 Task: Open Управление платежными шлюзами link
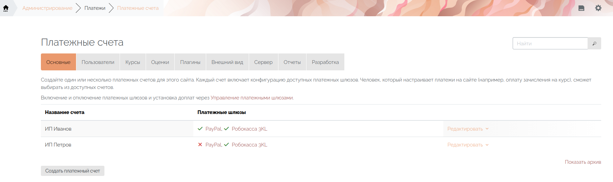pyautogui.click(x=252, y=98)
